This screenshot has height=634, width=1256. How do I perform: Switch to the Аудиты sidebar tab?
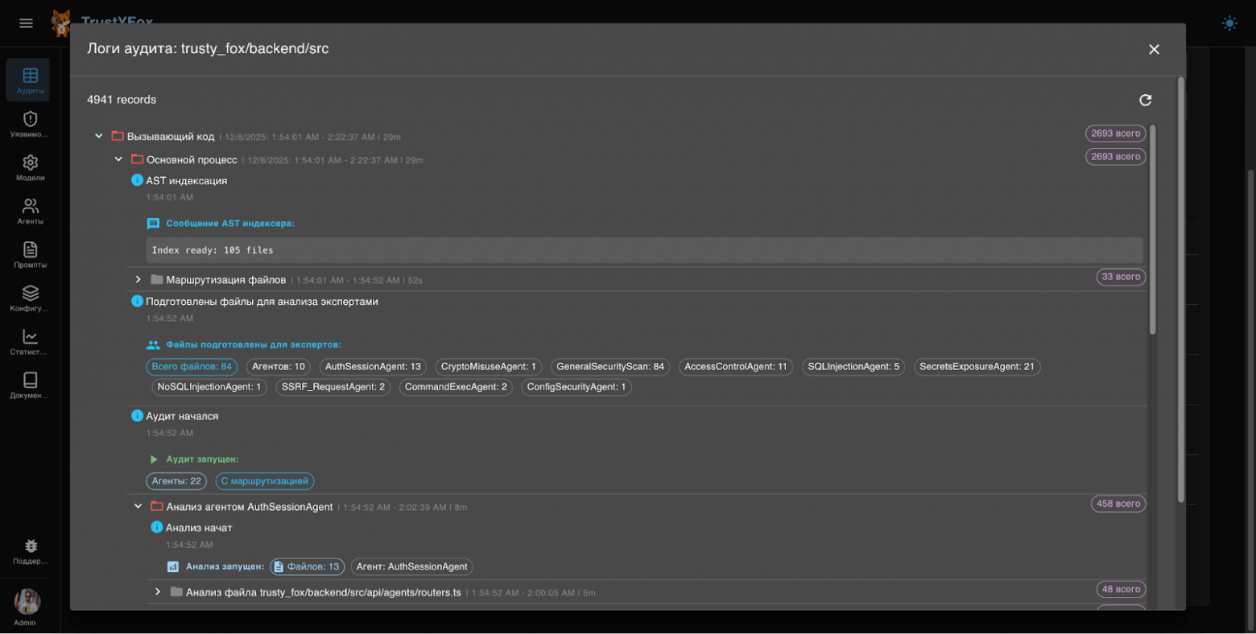(29, 80)
